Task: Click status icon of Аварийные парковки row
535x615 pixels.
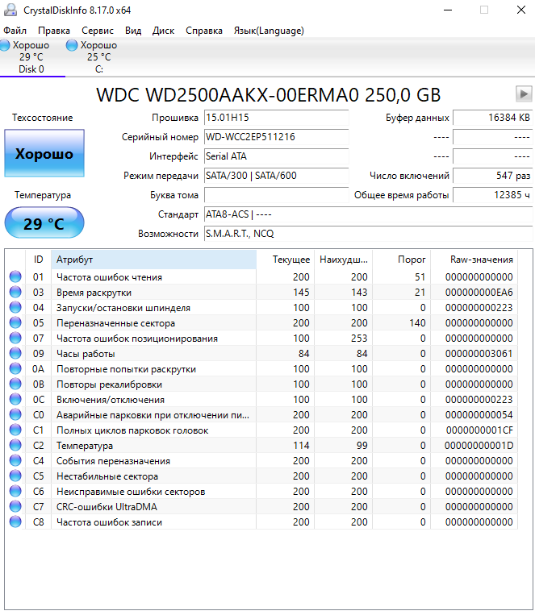Action: point(15,414)
